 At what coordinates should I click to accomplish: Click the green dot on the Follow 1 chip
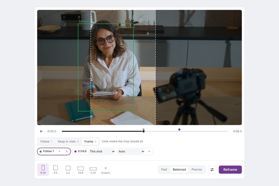point(40,151)
